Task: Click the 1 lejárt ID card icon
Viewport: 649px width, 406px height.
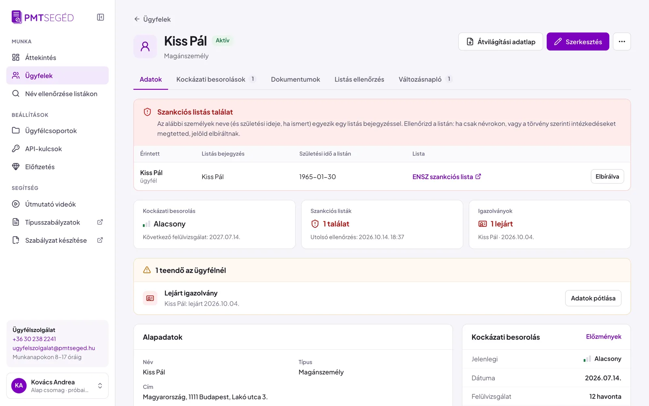Action: tap(483, 224)
